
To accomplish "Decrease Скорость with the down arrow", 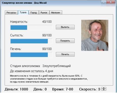I will coord(104,90).
